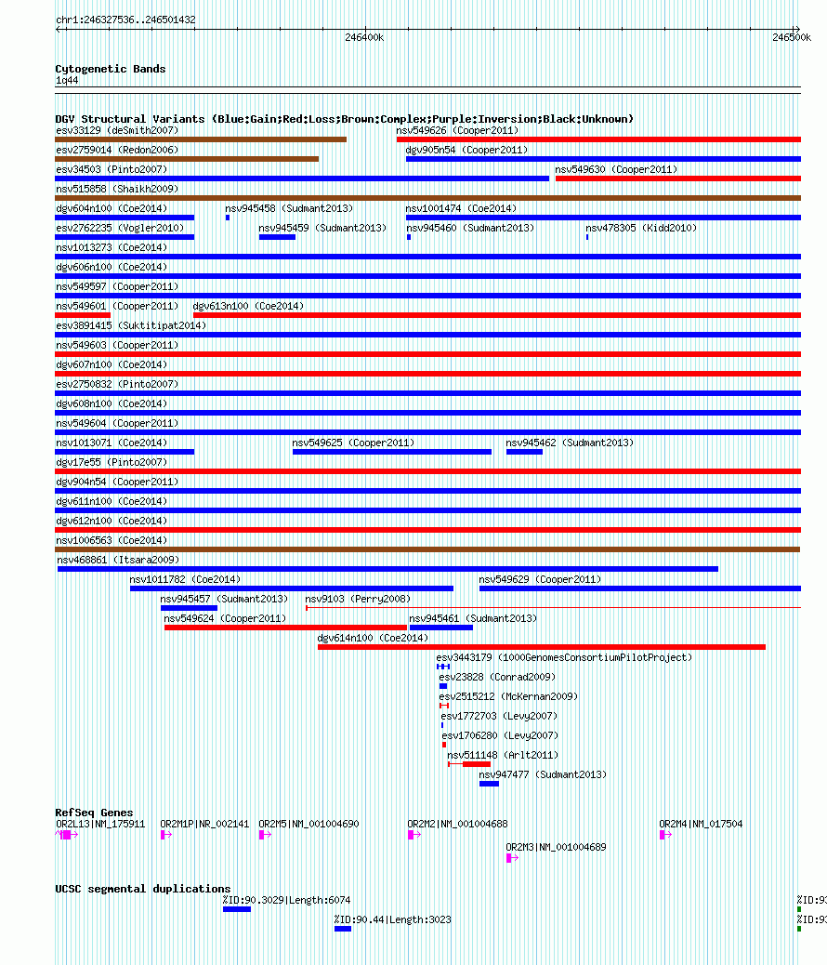The image size is (827, 965).
Task: Click the esv2515212 red variant glyph
Action: click(x=443, y=706)
